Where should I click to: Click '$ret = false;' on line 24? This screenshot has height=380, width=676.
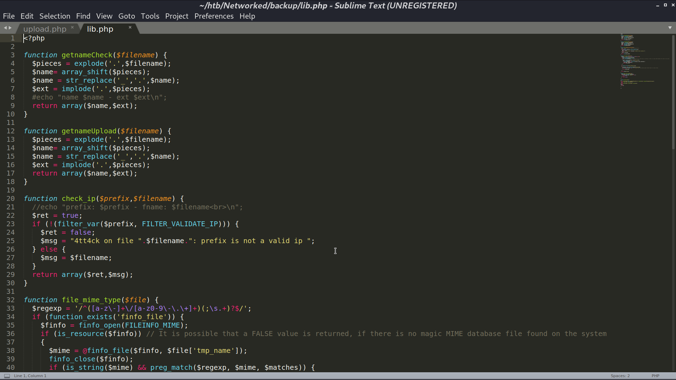click(x=68, y=232)
